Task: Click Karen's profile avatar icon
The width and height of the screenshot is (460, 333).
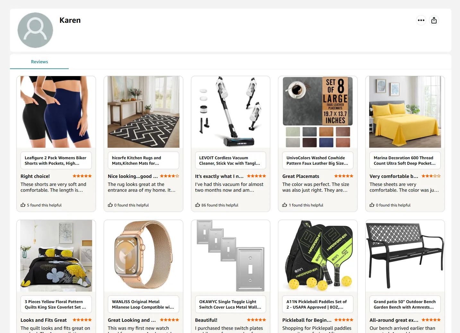Action: (x=35, y=30)
